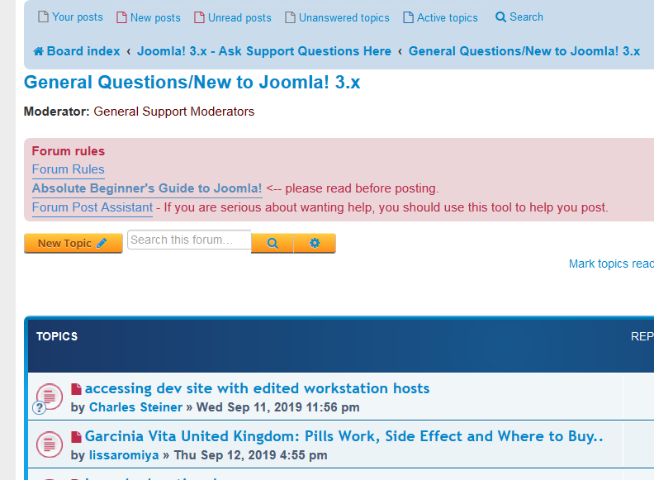Open the Forum Rules link
Image resolution: width=654 pixels, height=480 pixels.
tap(68, 169)
